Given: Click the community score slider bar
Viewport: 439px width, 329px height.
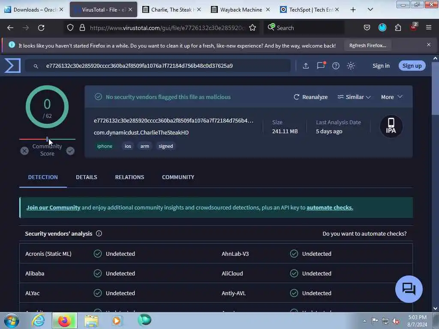Looking at the screenshot, I should tap(47, 139).
